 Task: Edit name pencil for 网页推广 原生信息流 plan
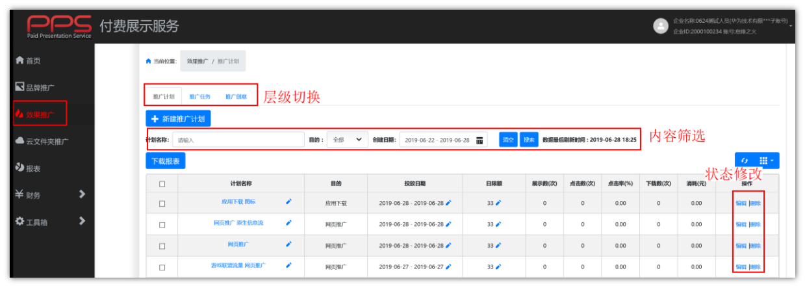288,222
